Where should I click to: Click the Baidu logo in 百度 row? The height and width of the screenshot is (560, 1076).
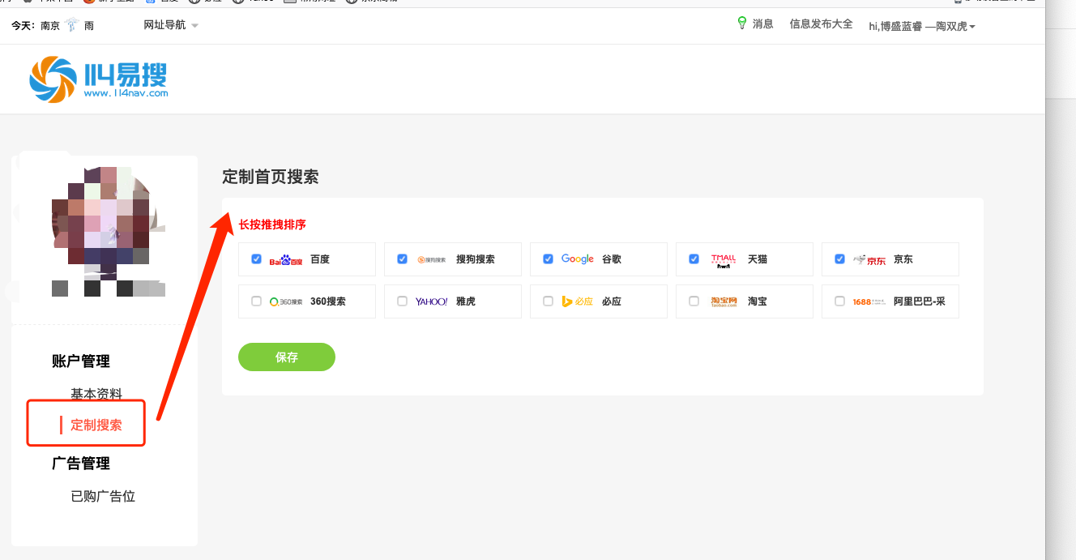click(286, 260)
